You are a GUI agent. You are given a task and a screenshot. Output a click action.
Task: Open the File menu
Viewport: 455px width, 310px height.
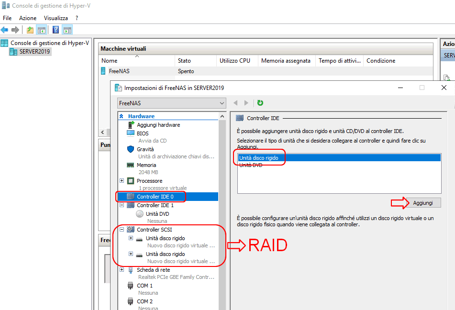pyautogui.click(x=7, y=18)
